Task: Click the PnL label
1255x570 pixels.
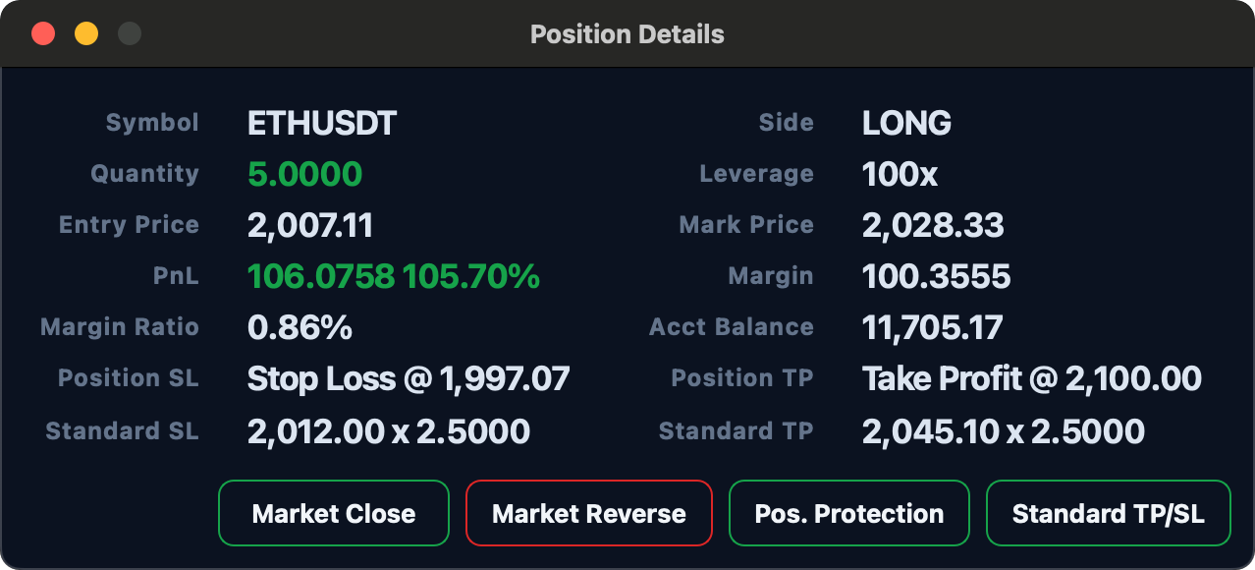Action: 176,276
